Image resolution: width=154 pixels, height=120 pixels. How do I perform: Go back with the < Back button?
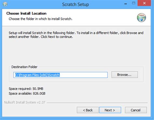[88, 110]
